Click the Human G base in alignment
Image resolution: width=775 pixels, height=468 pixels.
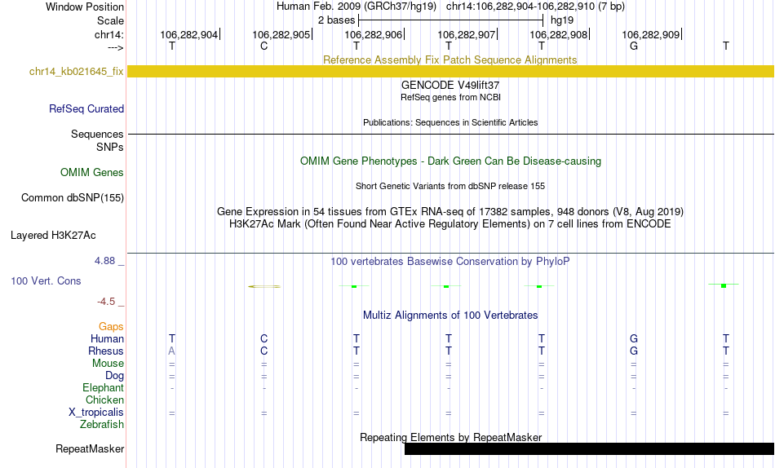tap(634, 338)
